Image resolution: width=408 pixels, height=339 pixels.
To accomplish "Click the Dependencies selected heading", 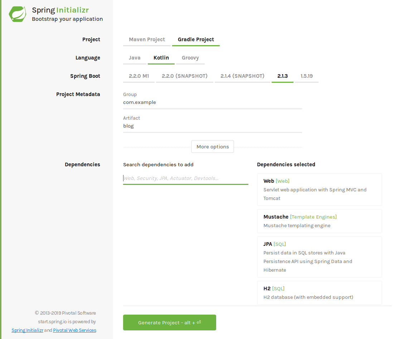I will click(286, 164).
